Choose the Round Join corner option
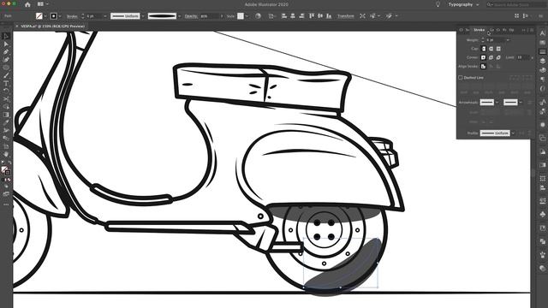This screenshot has height=308, width=548. click(491, 57)
